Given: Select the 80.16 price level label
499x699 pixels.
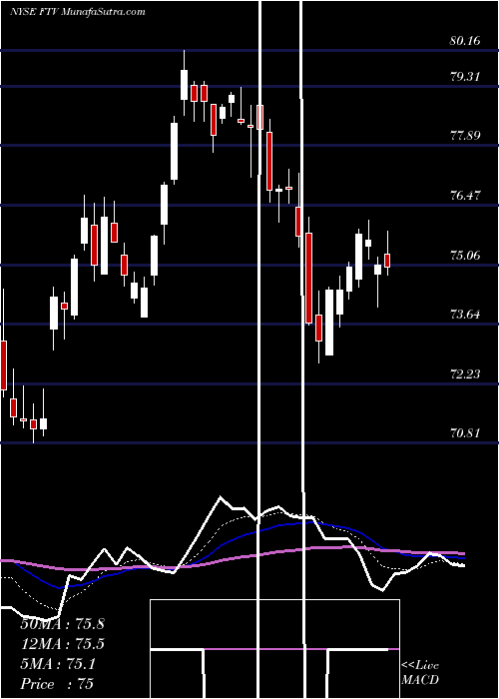Looking at the screenshot, I should pyautogui.click(x=465, y=41).
